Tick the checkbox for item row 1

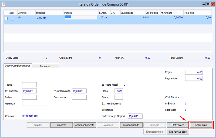click(x=6, y=18)
